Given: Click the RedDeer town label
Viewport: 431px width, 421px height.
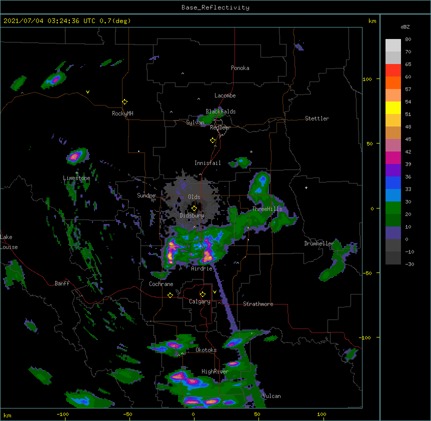Looking at the screenshot, I should tap(220, 127).
